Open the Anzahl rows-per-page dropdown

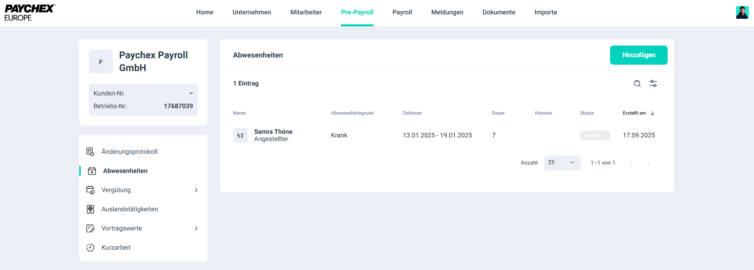[x=562, y=163]
